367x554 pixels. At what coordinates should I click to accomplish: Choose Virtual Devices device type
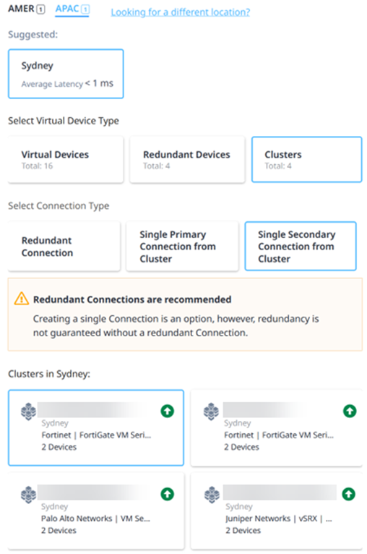66,160
